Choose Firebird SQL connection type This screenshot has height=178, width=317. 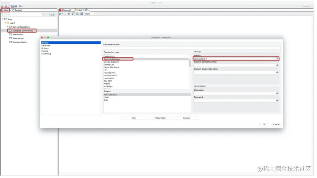click(x=109, y=56)
